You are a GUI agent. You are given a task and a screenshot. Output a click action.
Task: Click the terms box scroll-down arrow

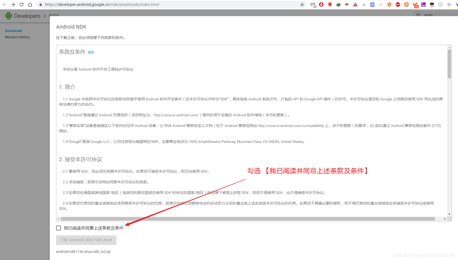(449, 214)
